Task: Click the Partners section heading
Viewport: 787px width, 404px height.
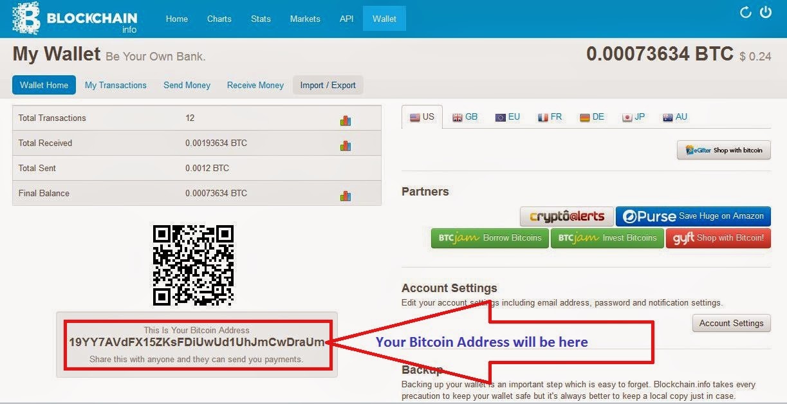Action: pyautogui.click(x=425, y=191)
